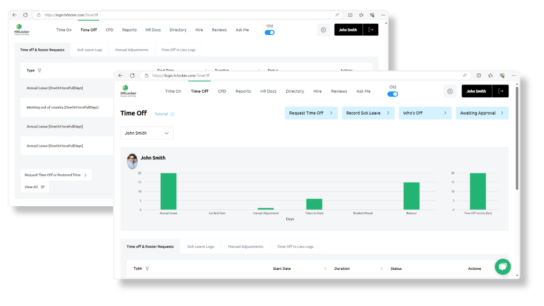Viewport: 544px width, 306px height.
Task: Click the browser back arrow icon
Action: (x=120, y=75)
